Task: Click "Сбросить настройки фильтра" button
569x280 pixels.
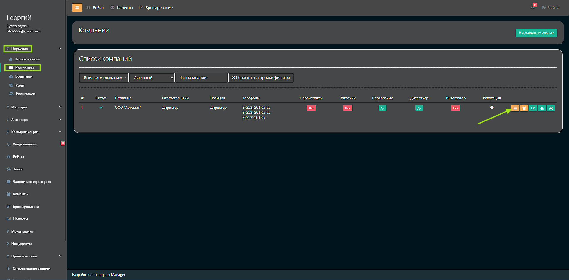Action: (x=261, y=78)
